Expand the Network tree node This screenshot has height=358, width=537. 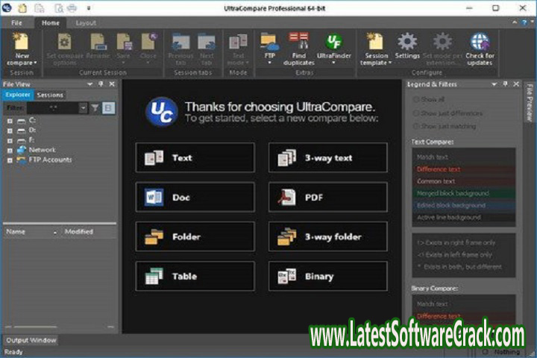pos(10,151)
